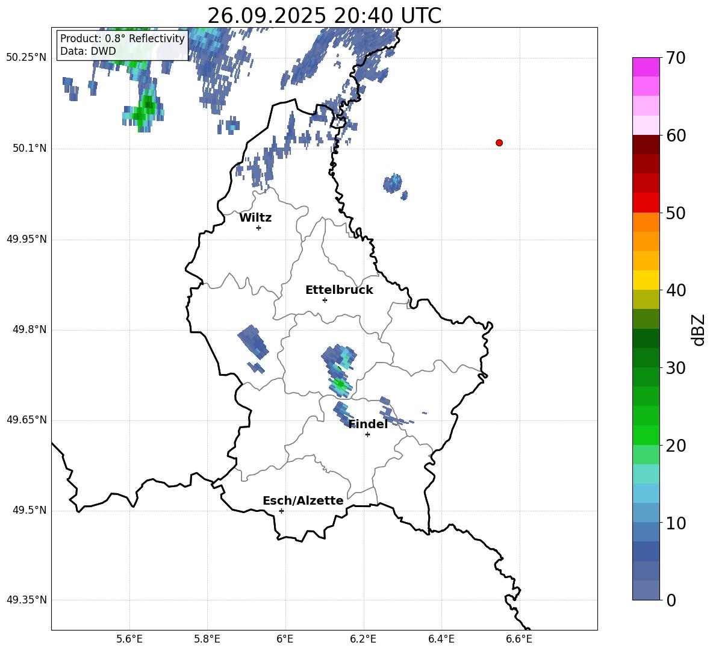Click the colorbar label "dBZ"
This screenshot has height=651, width=713.
coord(698,329)
